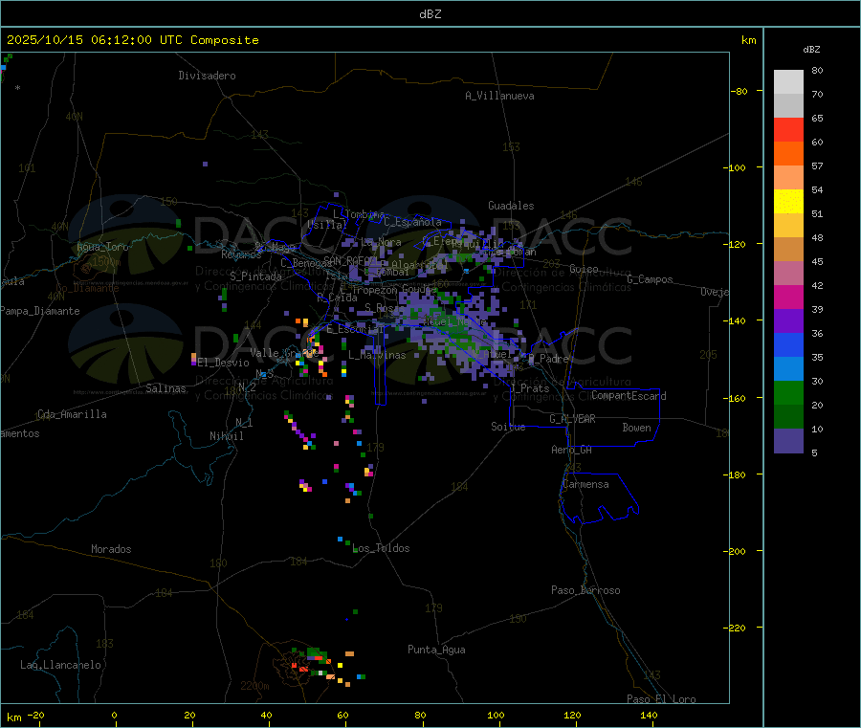Click the G_Campos label
This screenshot has width=861, height=728.
click(x=651, y=279)
